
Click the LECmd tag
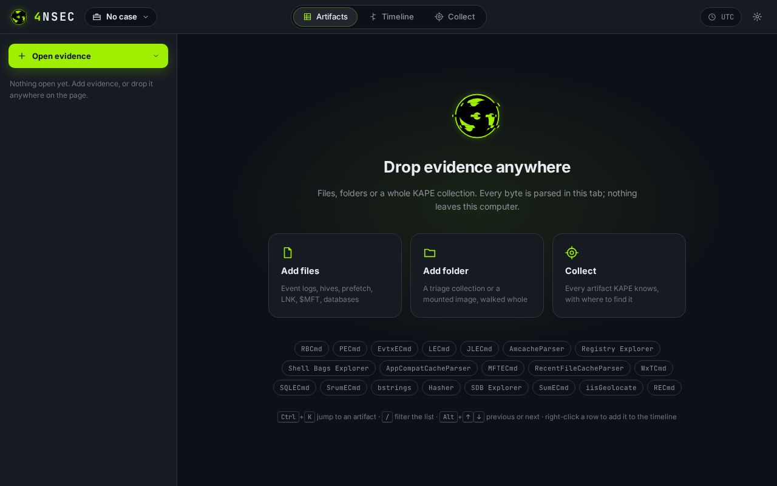click(439, 349)
